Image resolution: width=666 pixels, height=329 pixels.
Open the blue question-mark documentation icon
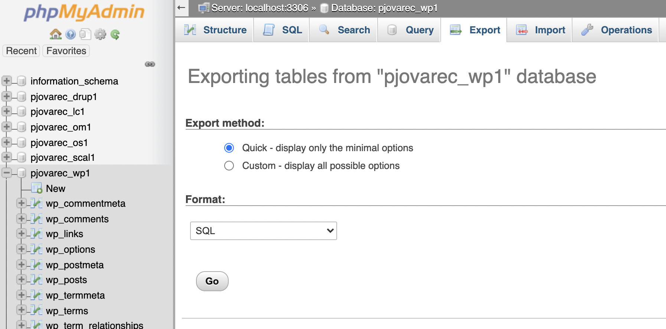point(71,34)
